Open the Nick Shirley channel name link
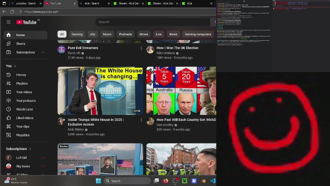This screenshot has height=186, width=330. tap(76, 130)
